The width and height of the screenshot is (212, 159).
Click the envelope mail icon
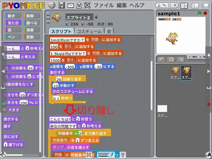point(70,5)
